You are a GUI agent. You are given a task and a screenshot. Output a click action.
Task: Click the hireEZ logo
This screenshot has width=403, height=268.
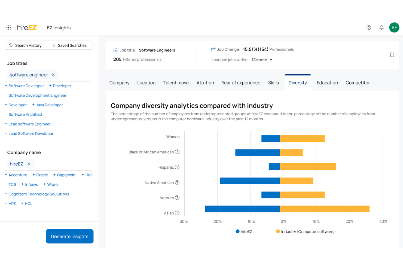[27, 27]
